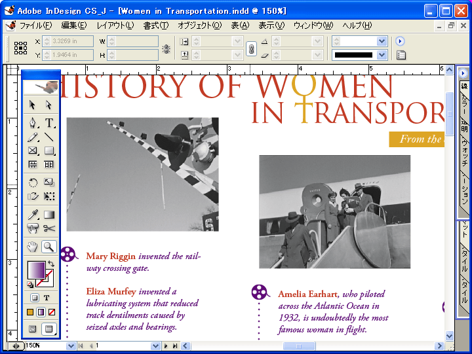472x354 pixels.
Task: Click swap fill and stroke arrows
Action: click(51, 264)
